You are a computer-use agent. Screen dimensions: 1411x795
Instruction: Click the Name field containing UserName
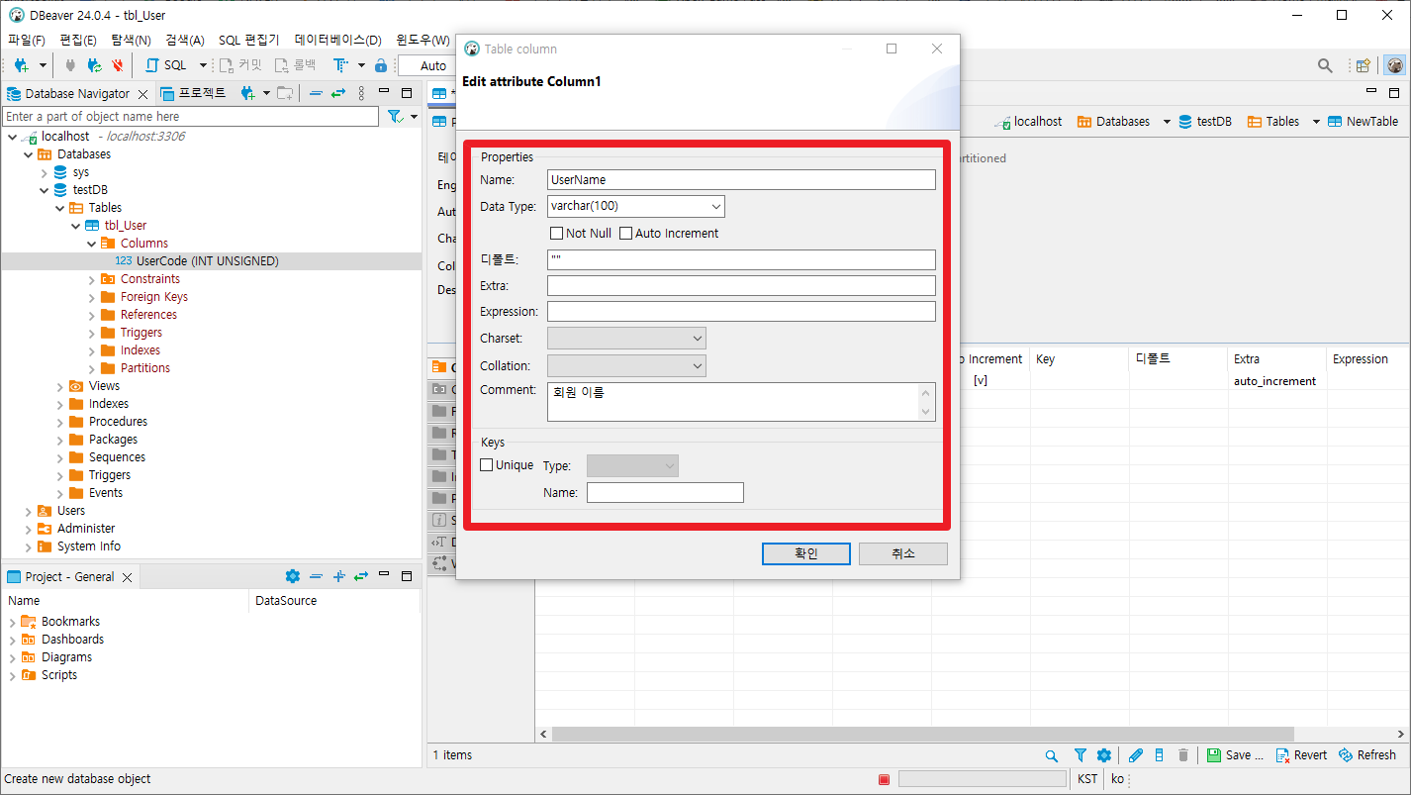click(741, 180)
